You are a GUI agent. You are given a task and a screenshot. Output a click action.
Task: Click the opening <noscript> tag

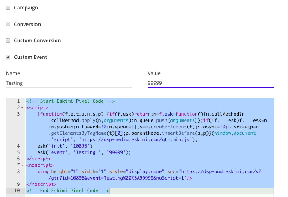pos(40,165)
